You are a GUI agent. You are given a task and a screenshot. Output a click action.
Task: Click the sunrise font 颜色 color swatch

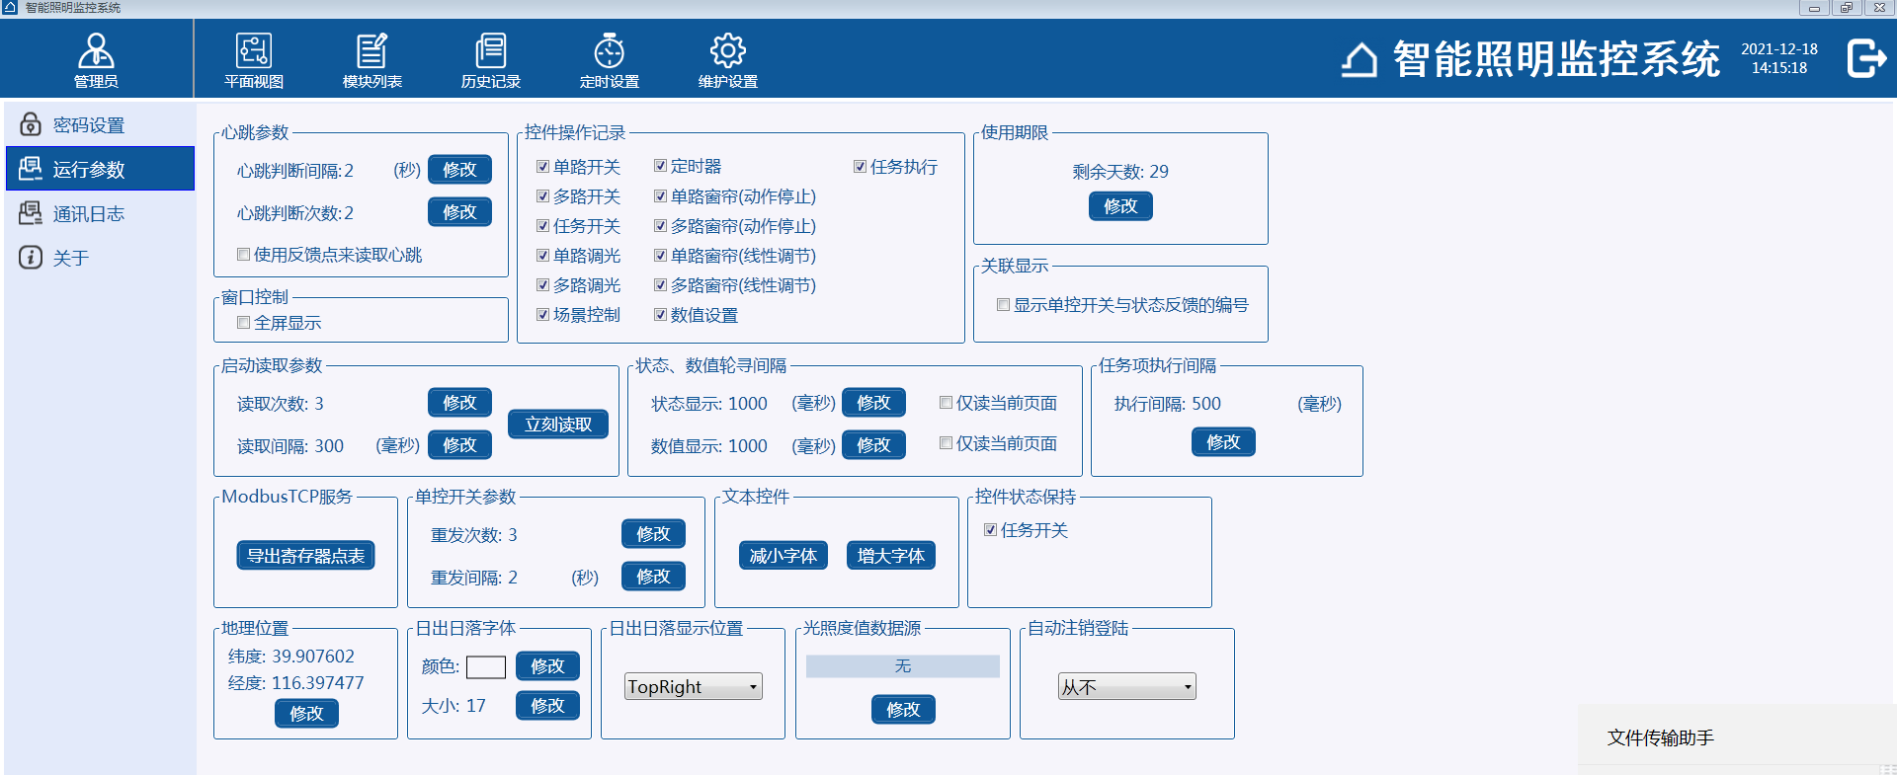point(486,667)
